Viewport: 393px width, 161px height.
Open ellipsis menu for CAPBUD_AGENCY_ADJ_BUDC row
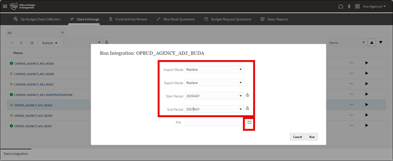351,84
